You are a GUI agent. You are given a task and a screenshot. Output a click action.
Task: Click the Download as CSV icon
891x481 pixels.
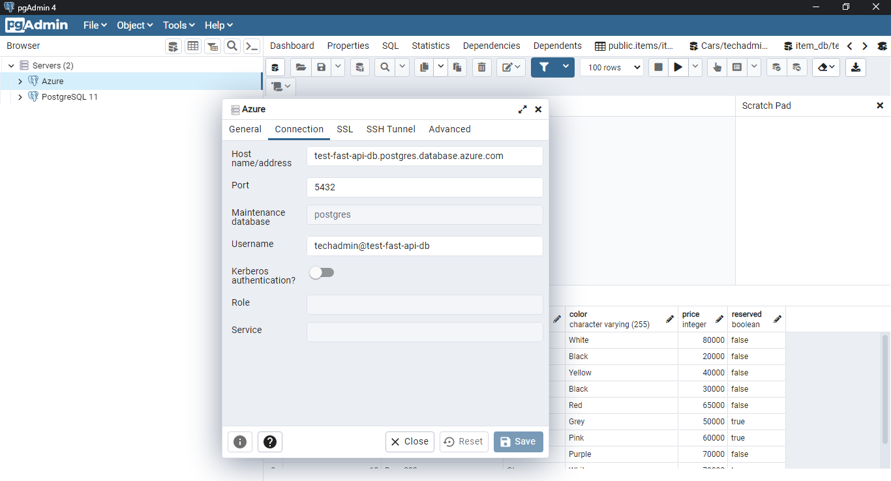[x=856, y=67]
